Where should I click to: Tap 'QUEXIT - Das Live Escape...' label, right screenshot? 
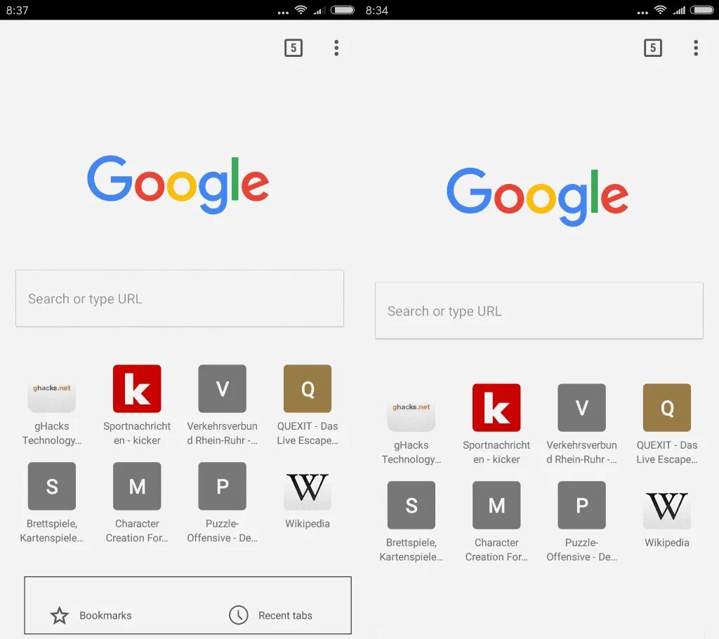coord(667,452)
